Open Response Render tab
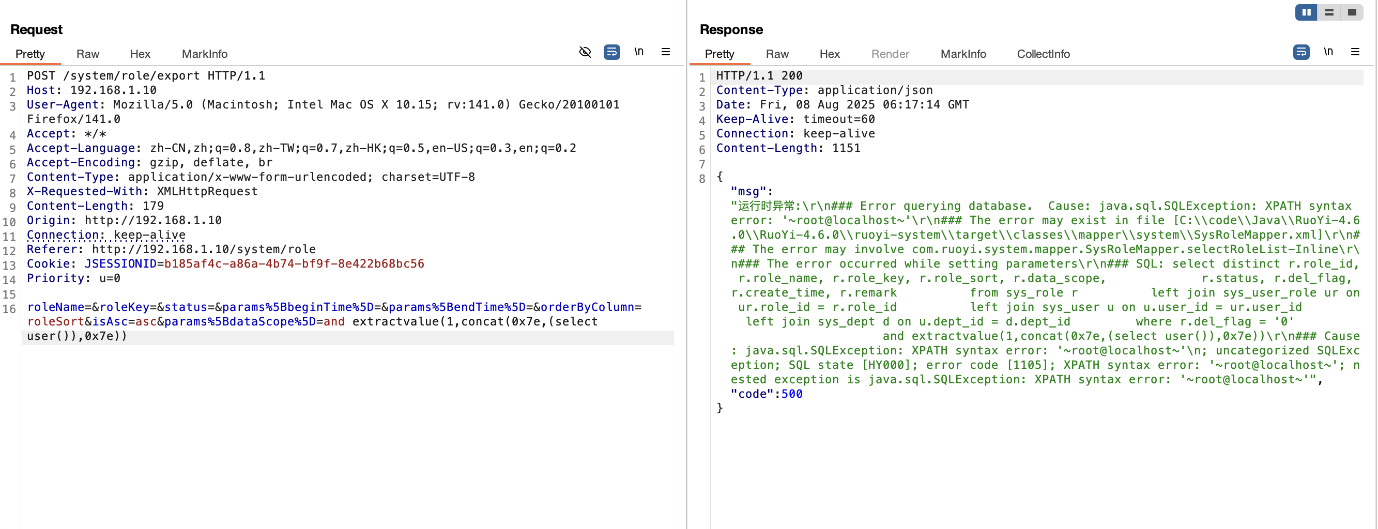The width and height of the screenshot is (1378, 529). coord(890,54)
